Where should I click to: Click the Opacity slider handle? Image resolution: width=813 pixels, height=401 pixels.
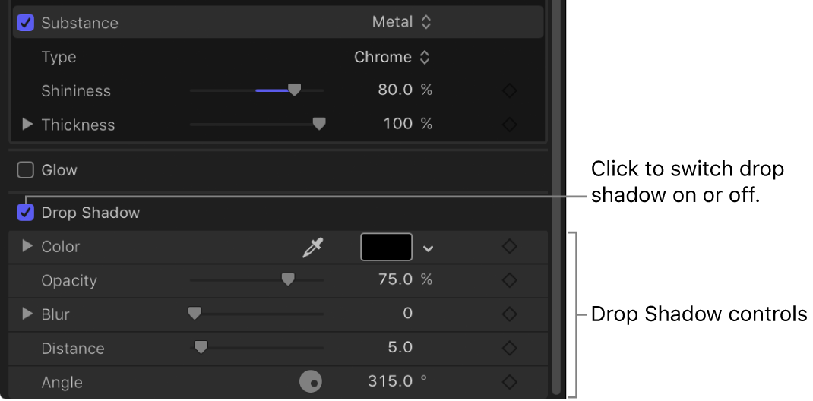(x=288, y=279)
